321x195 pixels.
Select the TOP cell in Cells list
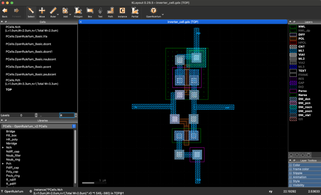click(9, 90)
